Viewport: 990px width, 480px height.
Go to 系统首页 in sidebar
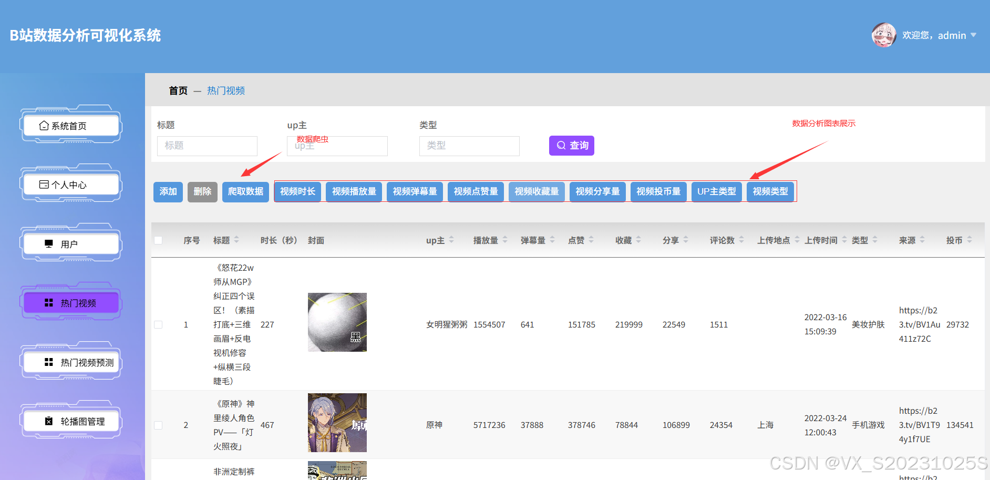(71, 126)
